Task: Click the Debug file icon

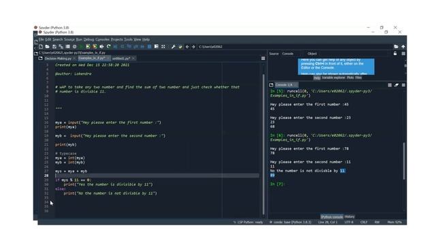Action: 115,47
